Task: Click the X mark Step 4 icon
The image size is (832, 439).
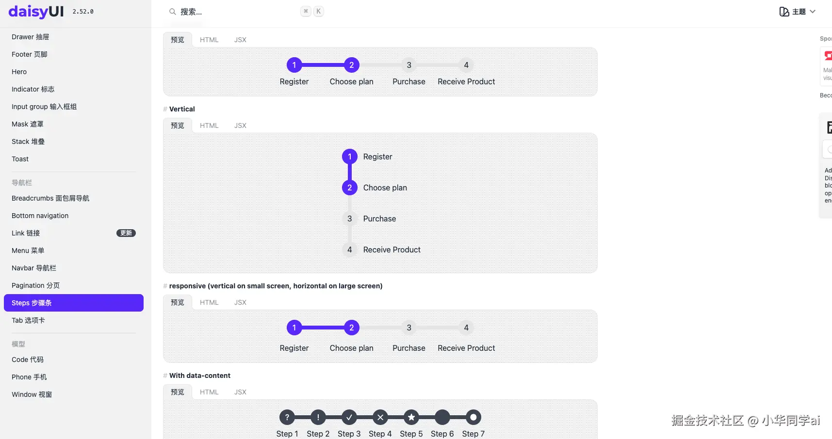Action: tap(380, 417)
